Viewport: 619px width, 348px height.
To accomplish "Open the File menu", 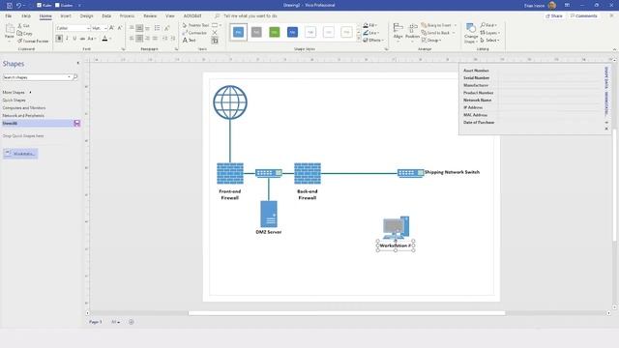I will coord(9,16).
